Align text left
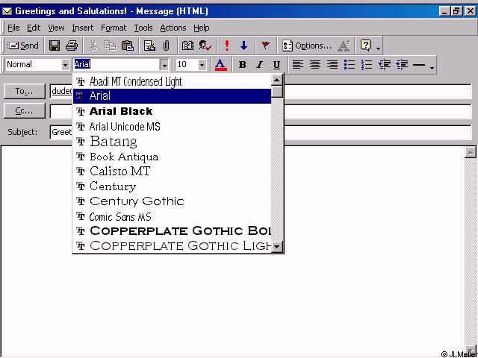The image size is (478, 358). [x=298, y=65]
